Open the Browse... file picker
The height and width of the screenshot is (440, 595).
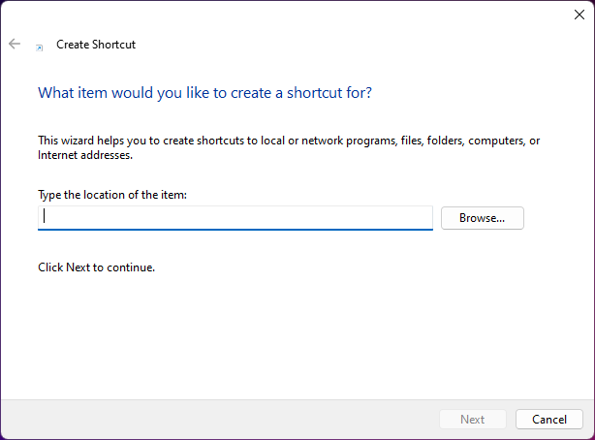pyautogui.click(x=483, y=218)
